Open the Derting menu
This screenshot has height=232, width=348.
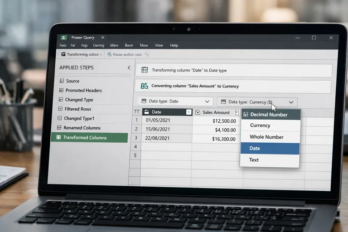[98, 45]
